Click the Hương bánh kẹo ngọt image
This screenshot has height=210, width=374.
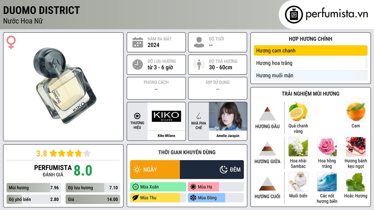[x=356, y=147]
